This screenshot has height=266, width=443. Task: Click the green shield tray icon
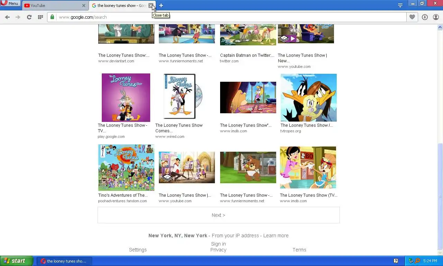411,261
